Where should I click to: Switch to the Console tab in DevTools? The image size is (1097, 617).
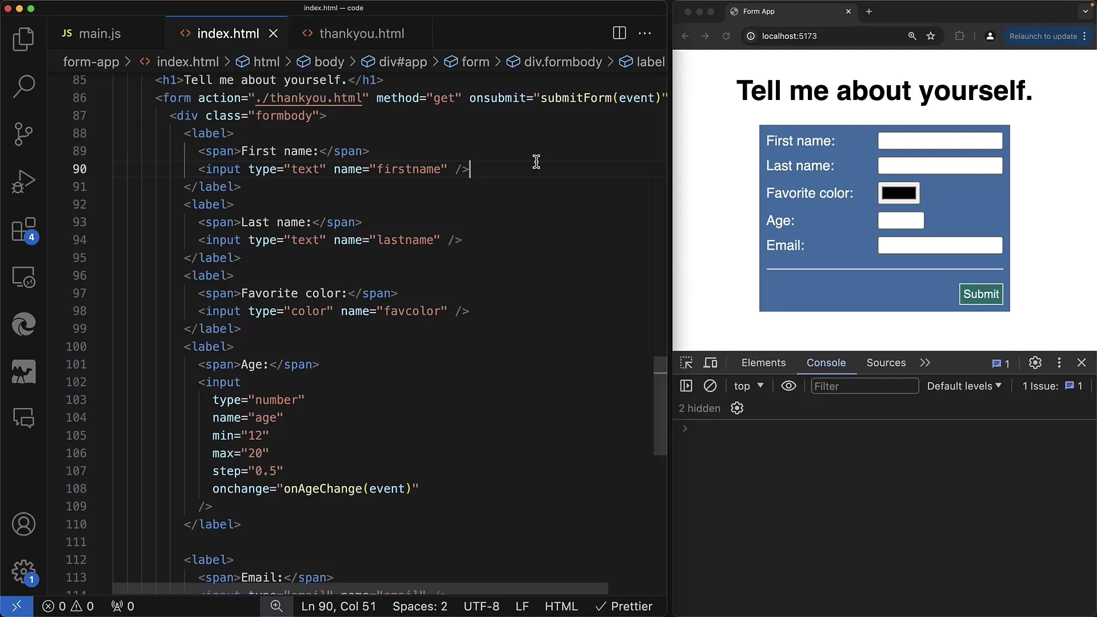tap(827, 363)
